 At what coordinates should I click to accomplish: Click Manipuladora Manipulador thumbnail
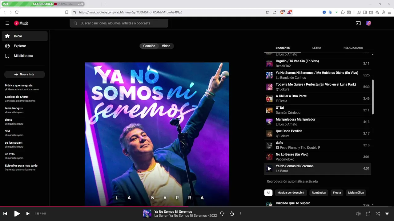(x=269, y=122)
